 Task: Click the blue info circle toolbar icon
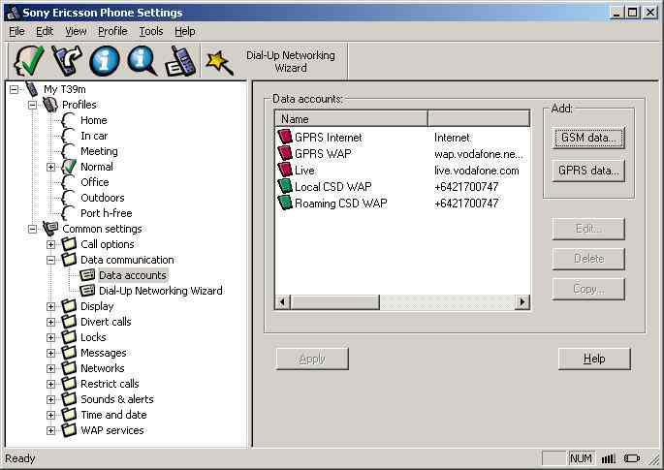pos(104,61)
